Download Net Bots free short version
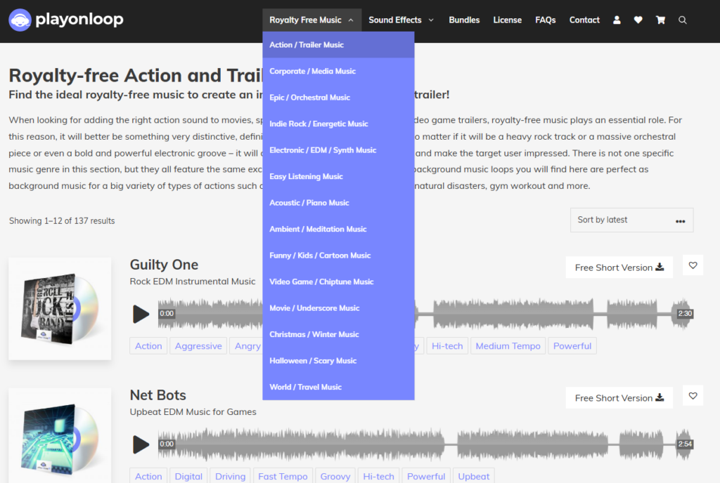This screenshot has width=720, height=483. click(x=619, y=398)
